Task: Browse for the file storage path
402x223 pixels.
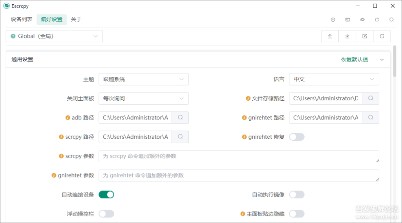Action: [x=371, y=98]
